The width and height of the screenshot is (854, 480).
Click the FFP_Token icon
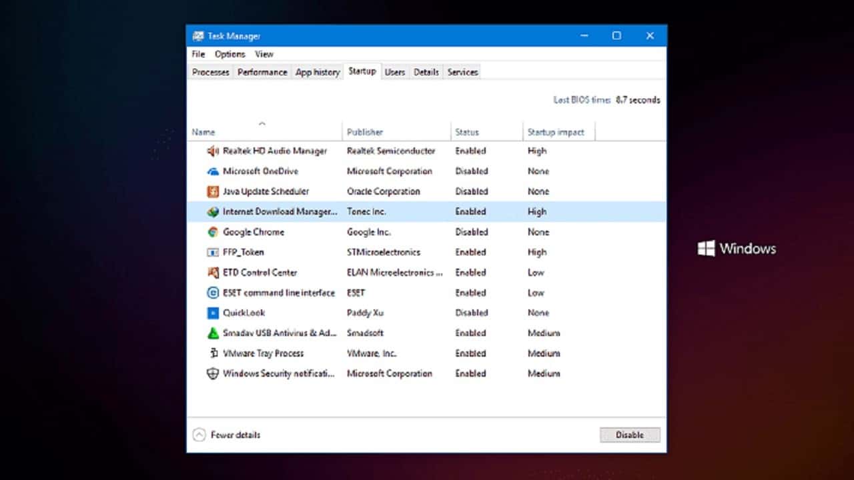point(213,253)
